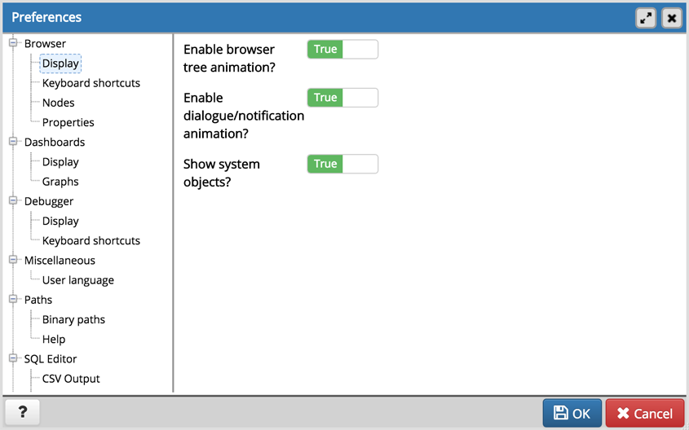This screenshot has width=689, height=430.
Task: Click the OK save button
Action: point(572,413)
